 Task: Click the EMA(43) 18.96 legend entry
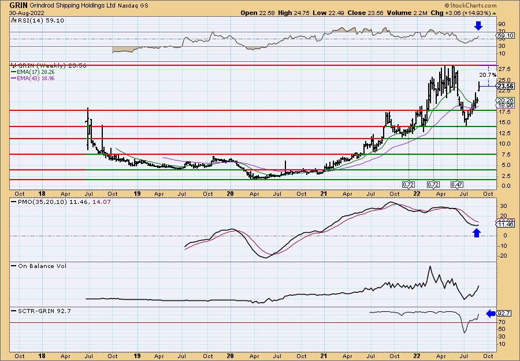click(36, 78)
